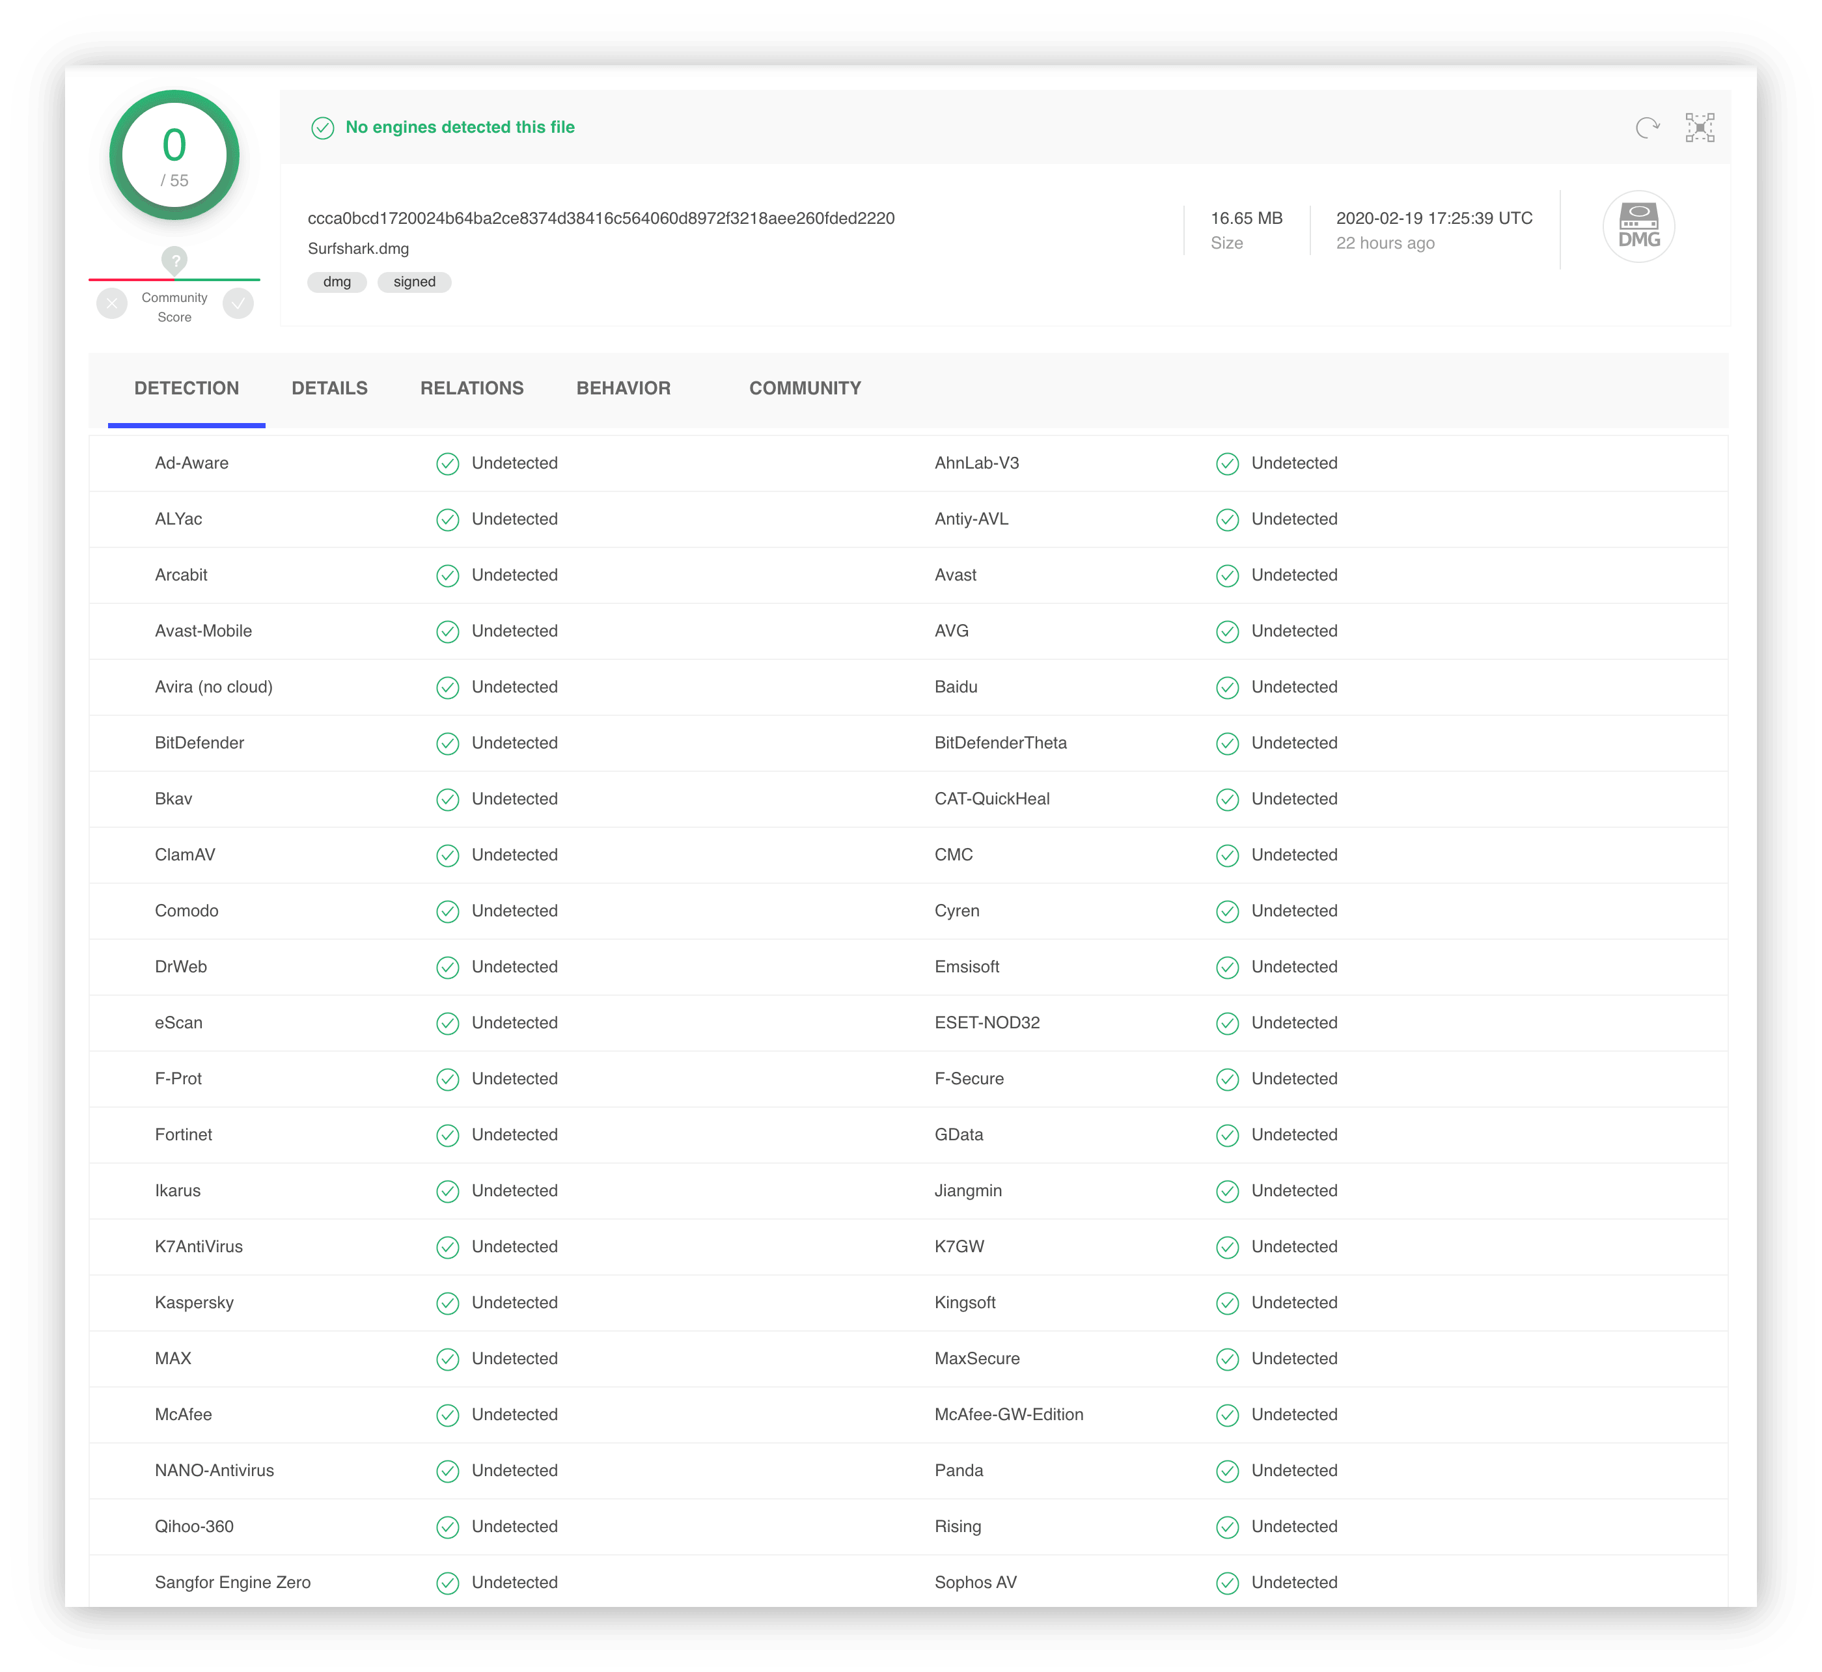Click the Kaspersky undetected check icon
The width and height of the screenshot is (1822, 1672).
[447, 1303]
